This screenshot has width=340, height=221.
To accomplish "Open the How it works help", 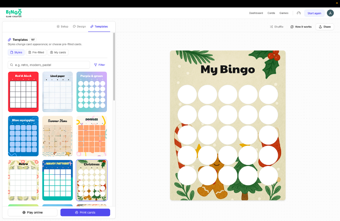I will [x=301, y=27].
